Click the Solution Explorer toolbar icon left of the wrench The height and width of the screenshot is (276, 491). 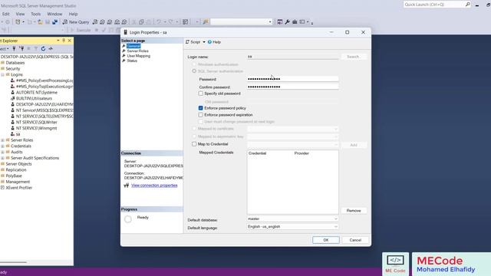[x=279, y=22]
